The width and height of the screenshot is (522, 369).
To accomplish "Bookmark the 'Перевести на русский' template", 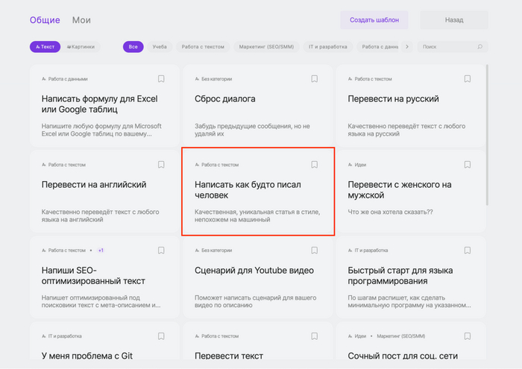I will [x=468, y=78].
